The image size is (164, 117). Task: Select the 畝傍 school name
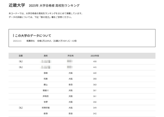click(45, 113)
